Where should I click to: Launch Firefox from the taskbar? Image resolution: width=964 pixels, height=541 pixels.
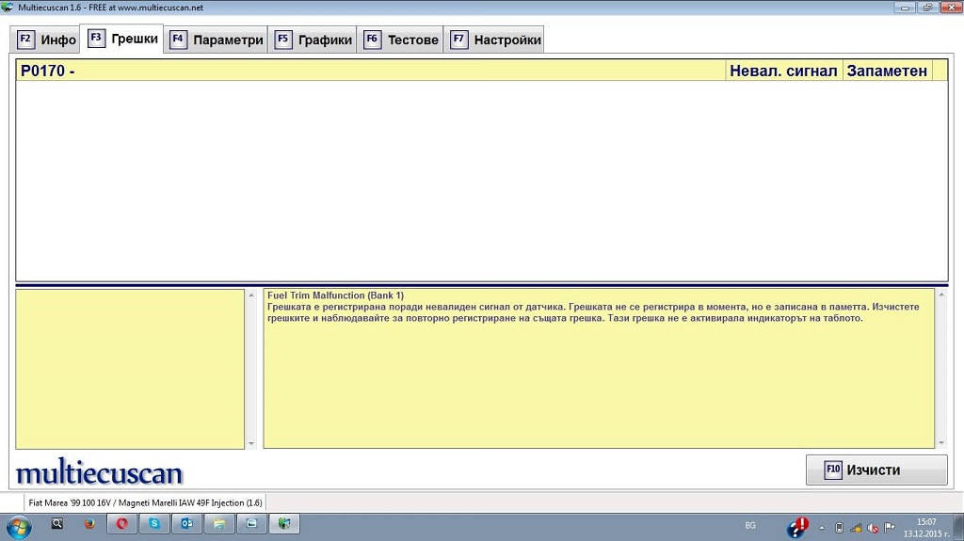[x=89, y=524]
